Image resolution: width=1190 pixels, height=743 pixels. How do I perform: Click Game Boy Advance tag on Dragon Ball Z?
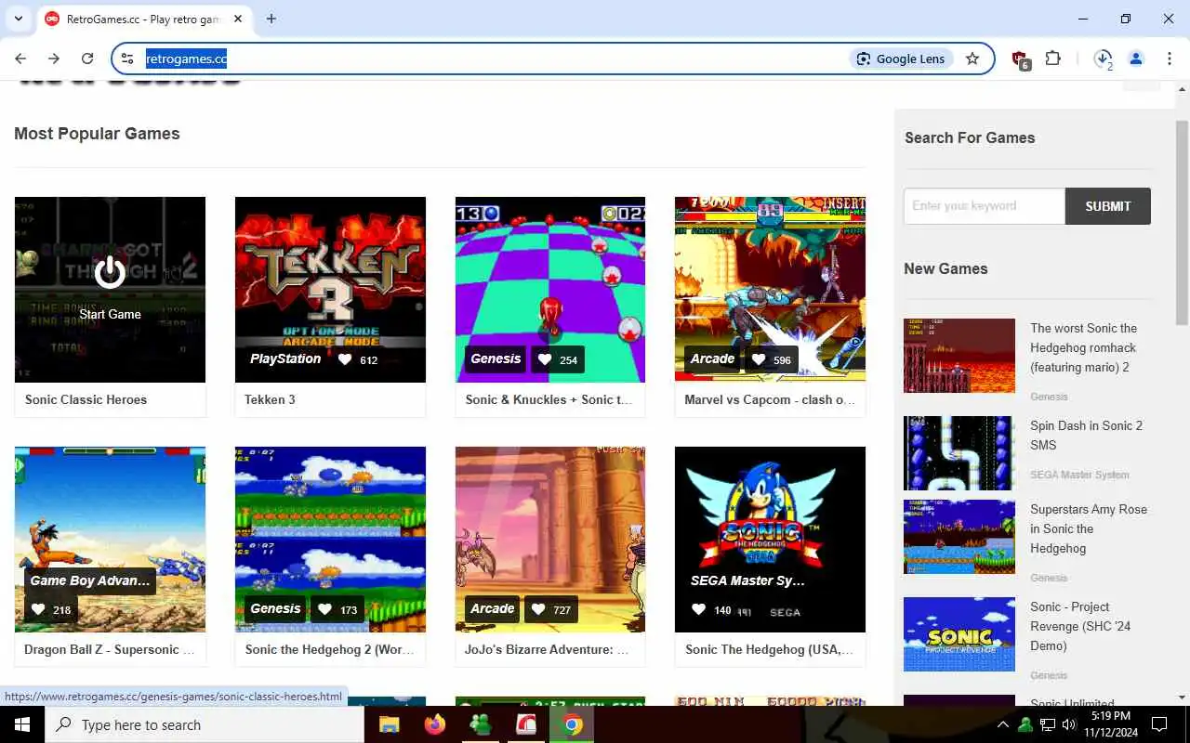[90, 580]
